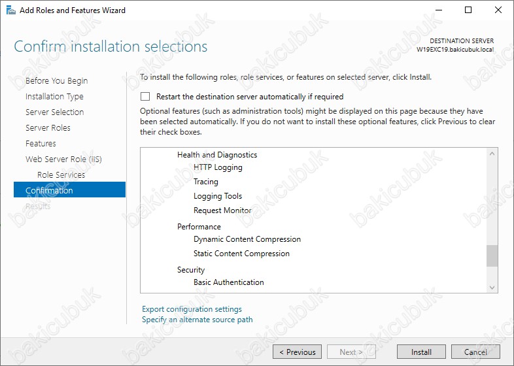Click the list scrollbar thumb

point(492,256)
